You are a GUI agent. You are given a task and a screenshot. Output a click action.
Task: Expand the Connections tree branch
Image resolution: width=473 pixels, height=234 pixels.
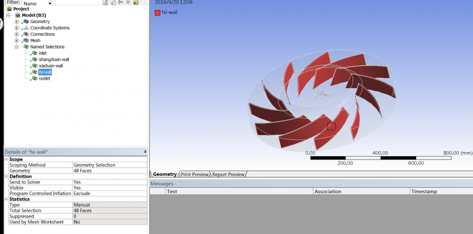tap(17, 34)
